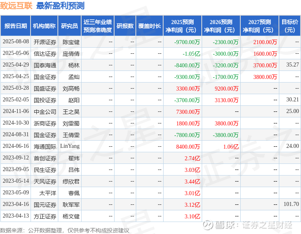The image size is (301, 234).
Task: Click 中金公司 institution cell
Action: 45,112
